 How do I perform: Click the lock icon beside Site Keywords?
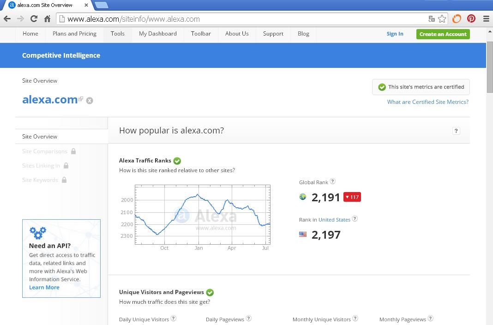[64, 180]
